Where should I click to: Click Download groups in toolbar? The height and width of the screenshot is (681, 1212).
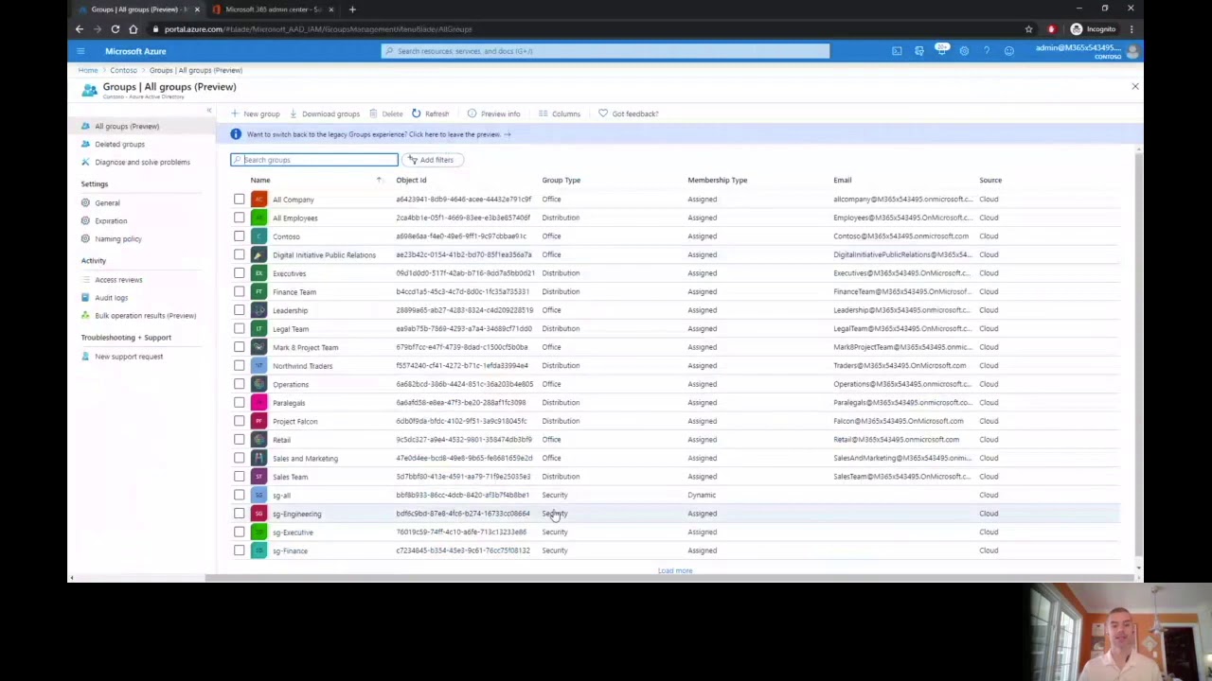pyautogui.click(x=325, y=113)
